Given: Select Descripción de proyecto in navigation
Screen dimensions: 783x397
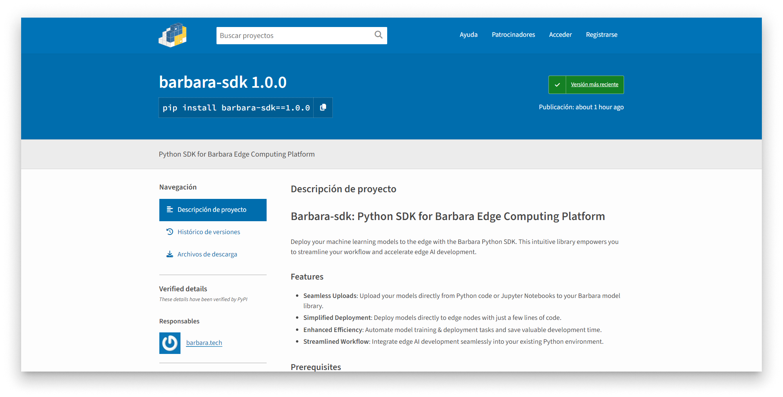Looking at the screenshot, I should [x=212, y=209].
